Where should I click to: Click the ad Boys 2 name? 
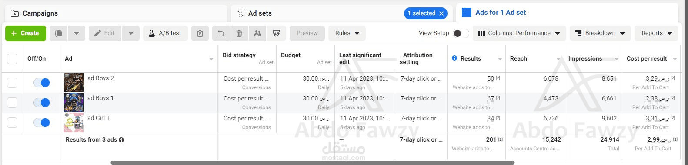coord(100,78)
